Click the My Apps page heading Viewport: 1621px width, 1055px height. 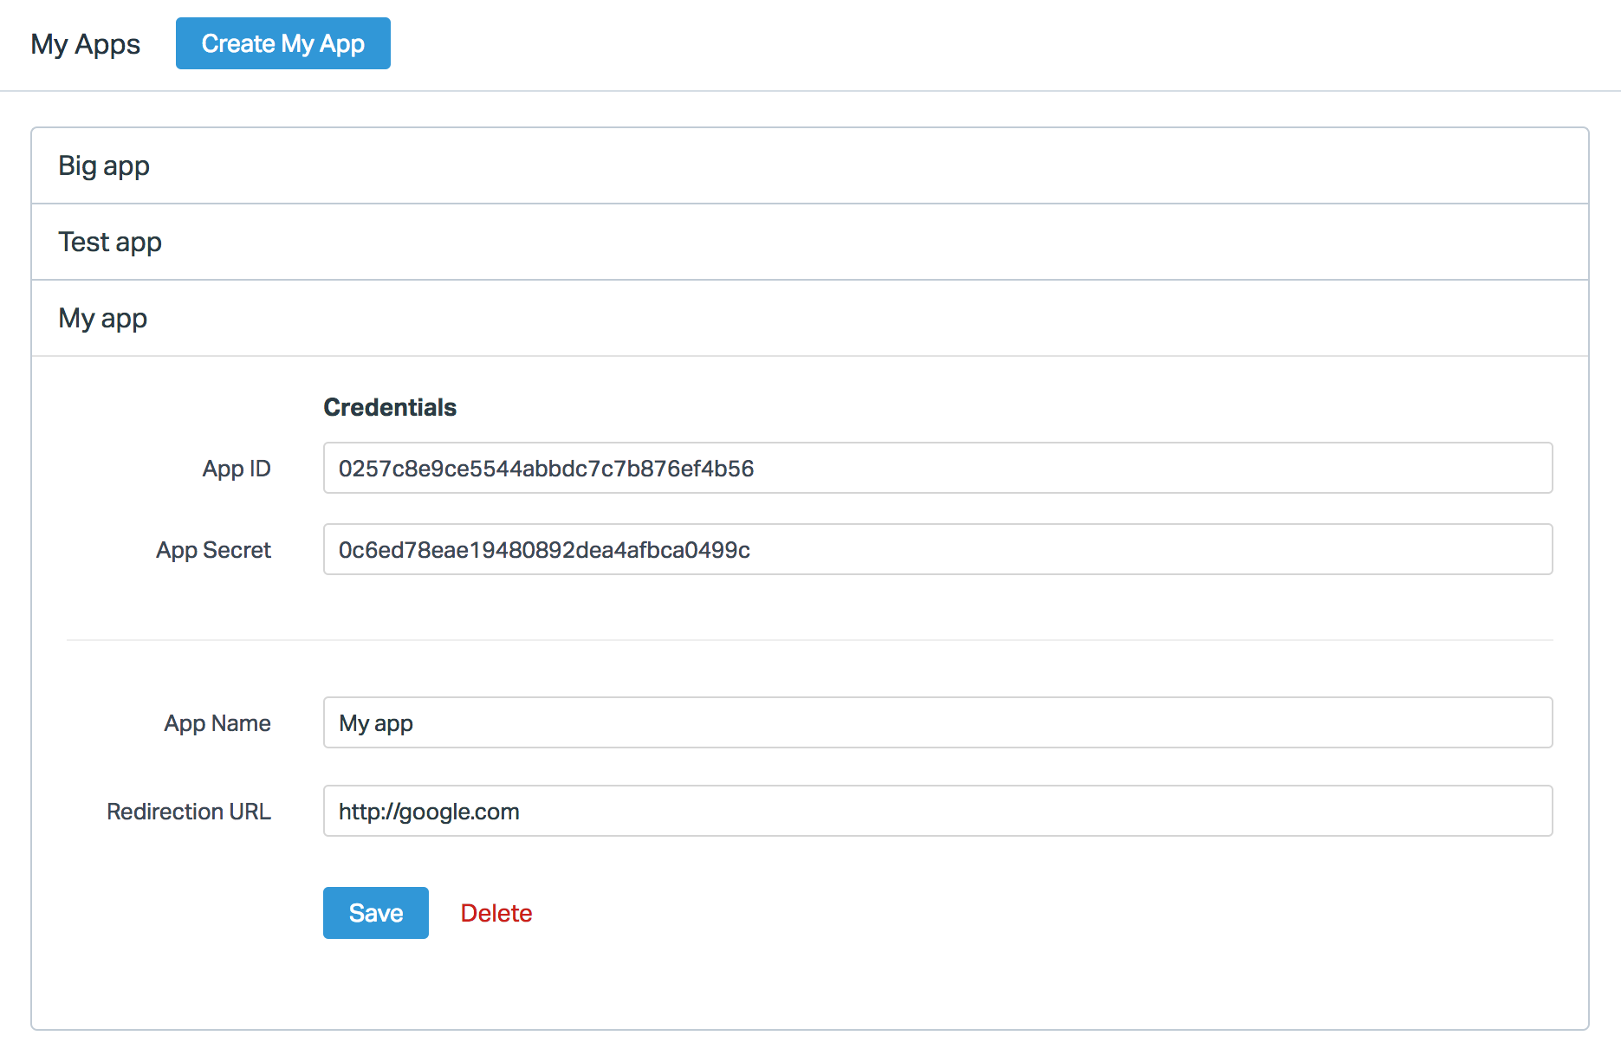pos(85,44)
